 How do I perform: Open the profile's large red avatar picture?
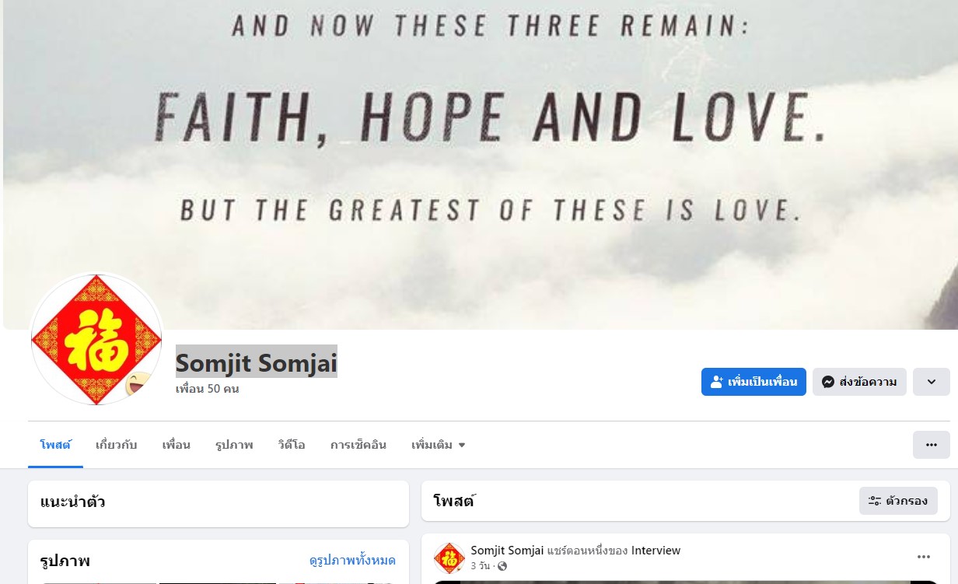96,339
